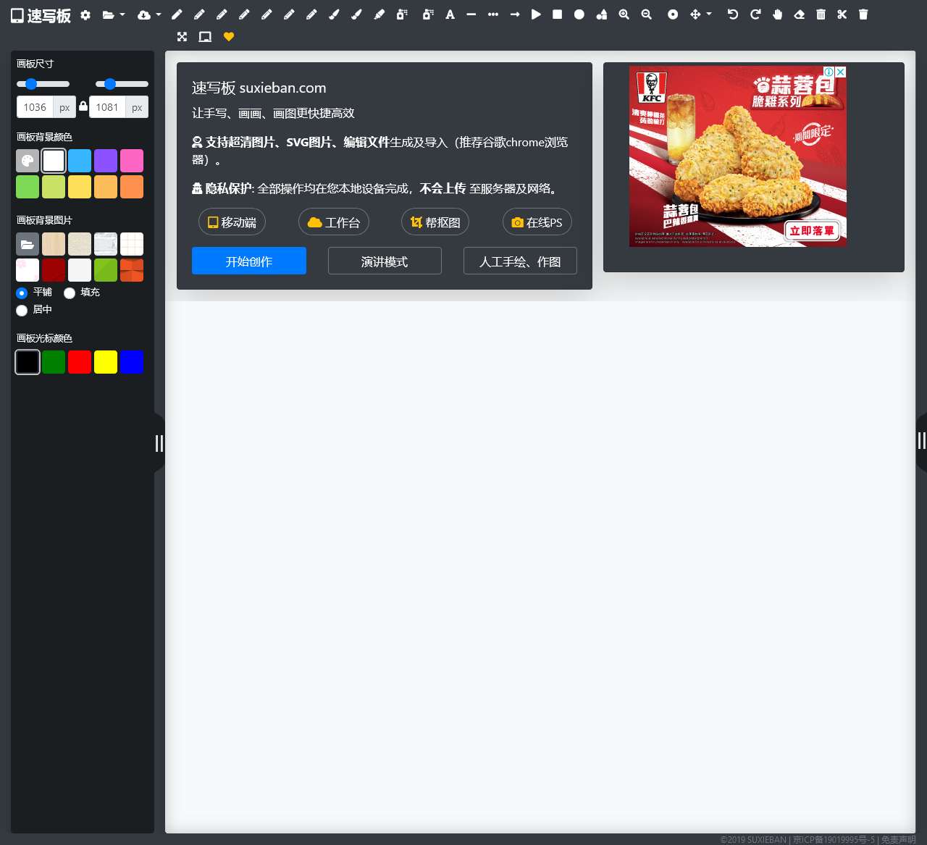Image resolution: width=927 pixels, height=845 pixels.
Task: Open the 帮抠图 cutout link
Action: click(435, 222)
